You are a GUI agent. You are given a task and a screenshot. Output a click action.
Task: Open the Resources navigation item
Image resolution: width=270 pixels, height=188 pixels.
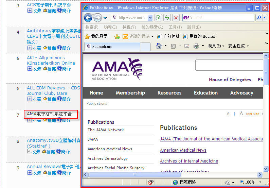[169, 93]
